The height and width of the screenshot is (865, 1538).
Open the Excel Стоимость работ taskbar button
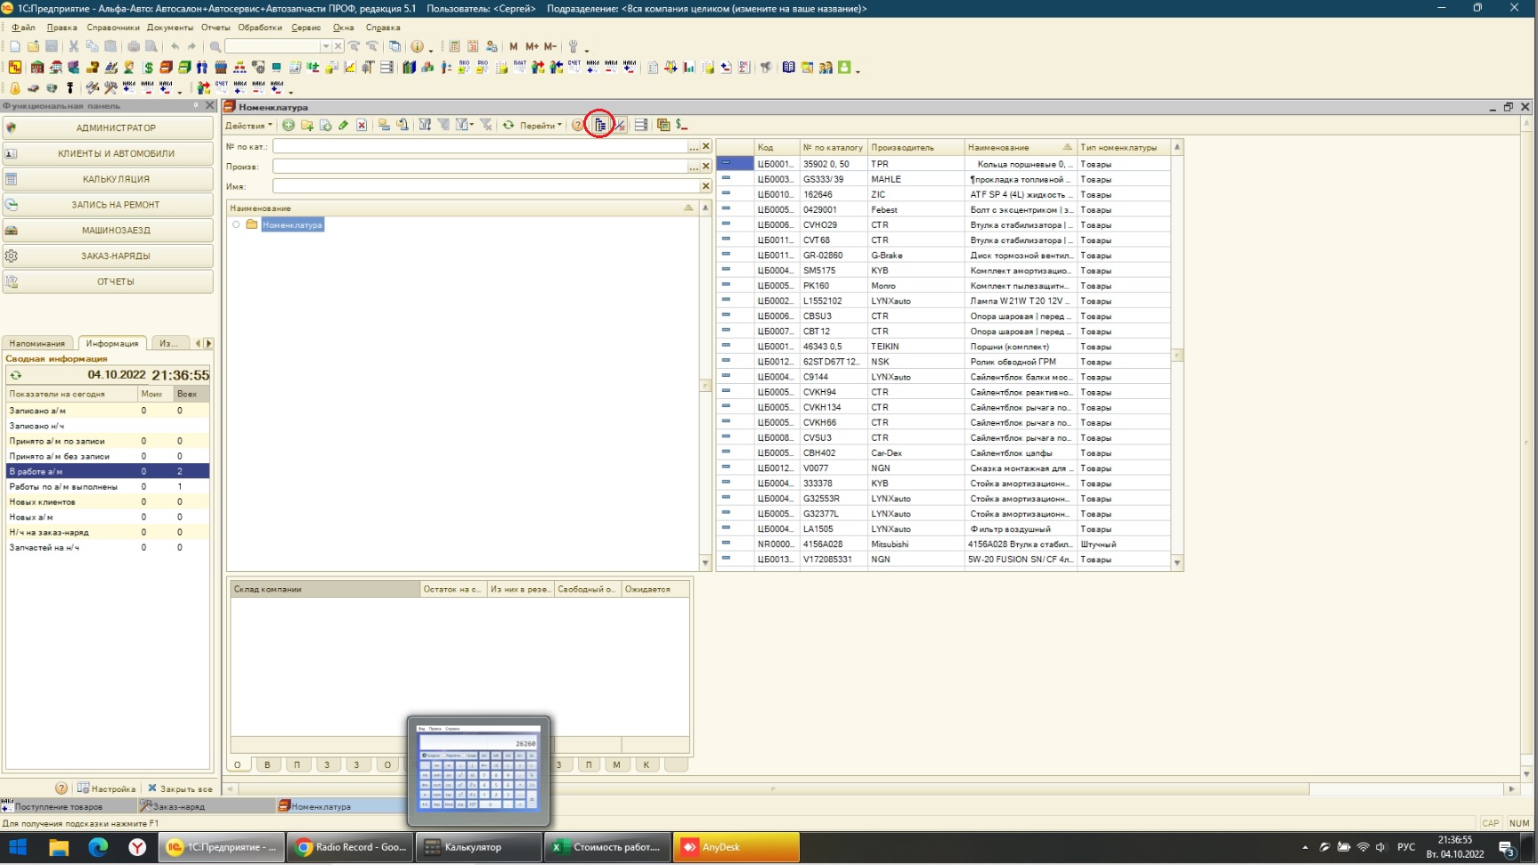click(x=606, y=847)
